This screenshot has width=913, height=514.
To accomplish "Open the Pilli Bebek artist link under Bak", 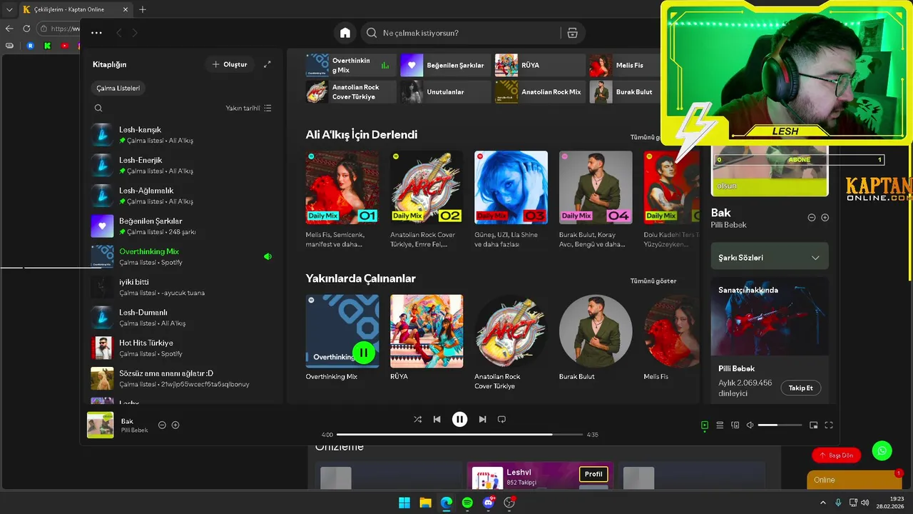I will pyautogui.click(x=728, y=225).
